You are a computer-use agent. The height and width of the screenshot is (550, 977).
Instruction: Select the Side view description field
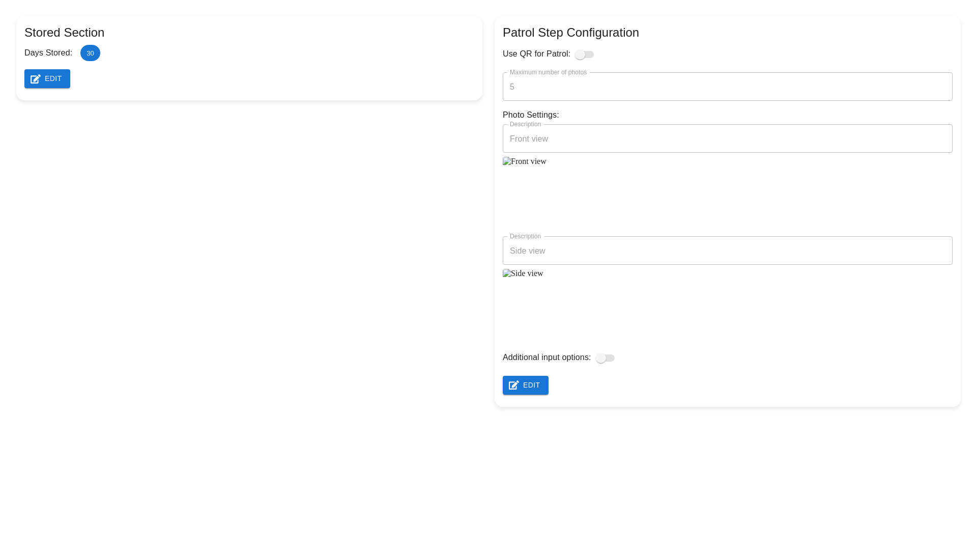(727, 251)
